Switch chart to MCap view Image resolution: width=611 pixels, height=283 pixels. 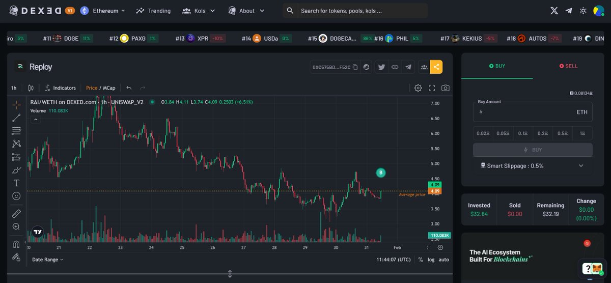(x=109, y=88)
